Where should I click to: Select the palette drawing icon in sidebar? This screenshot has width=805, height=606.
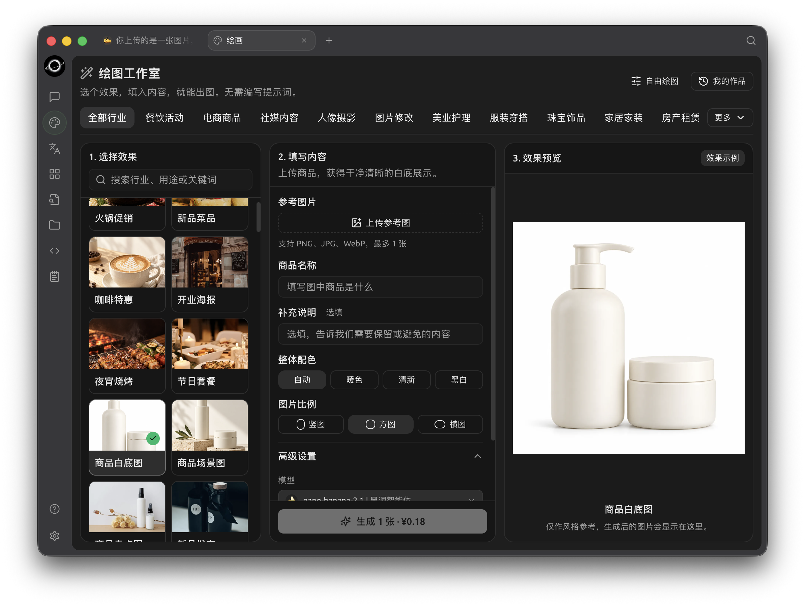tap(55, 123)
